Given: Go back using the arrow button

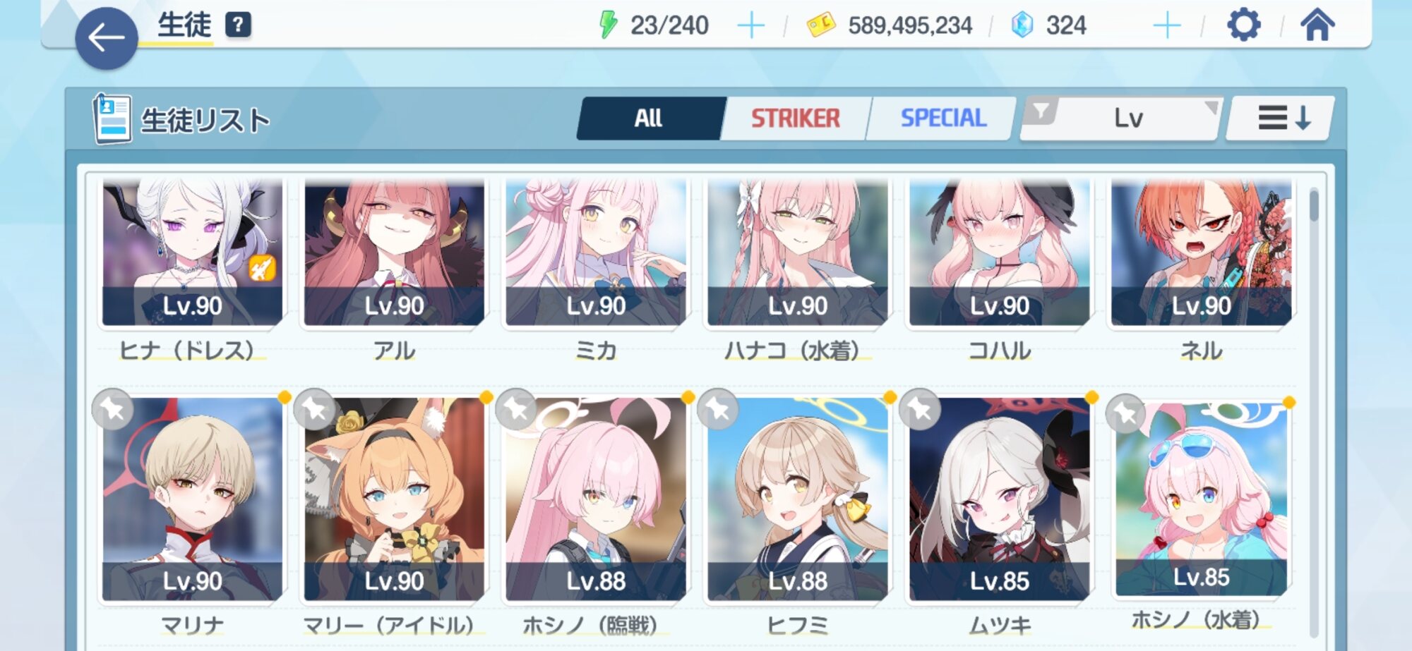Looking at the screenshot, I should (x=107, y=38).
